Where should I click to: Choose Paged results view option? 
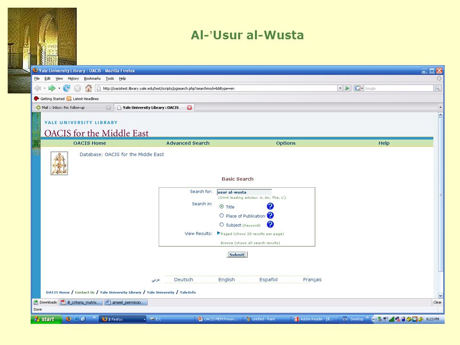(x=252, y=234)
